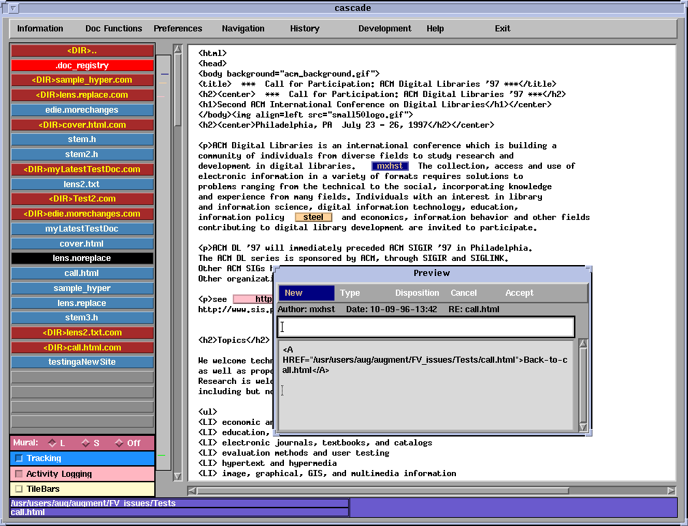Click the document horizontal scrollbar thumb
688x526 pixels.
pyautogui.click(x=383, y=490)
